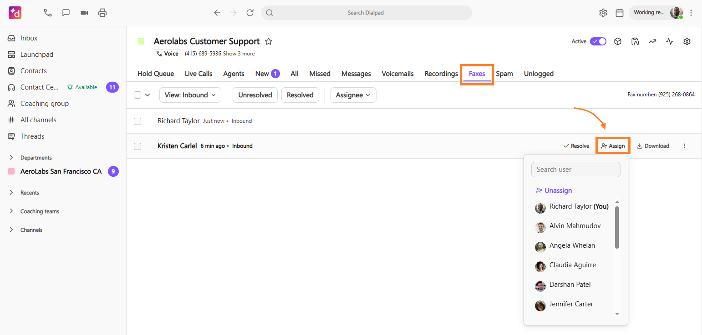Click the fax printer icon in top bar
Image resolution: width=702 pixels, height=335 pixels.
click(102, 13)
